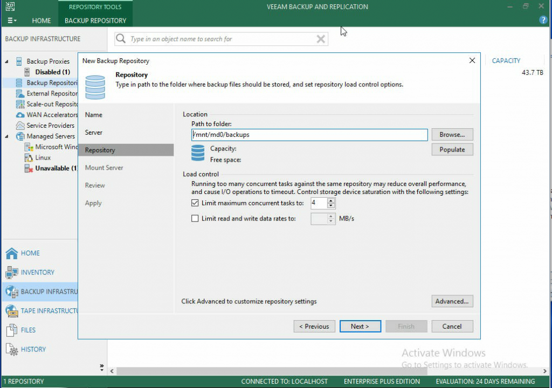Go to the Name wizard step
552x388 pixels.
[94, 115]
